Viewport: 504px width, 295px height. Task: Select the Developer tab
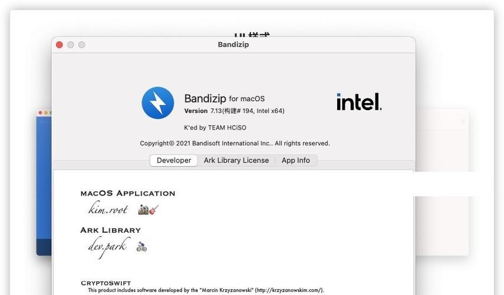point(173,161)
